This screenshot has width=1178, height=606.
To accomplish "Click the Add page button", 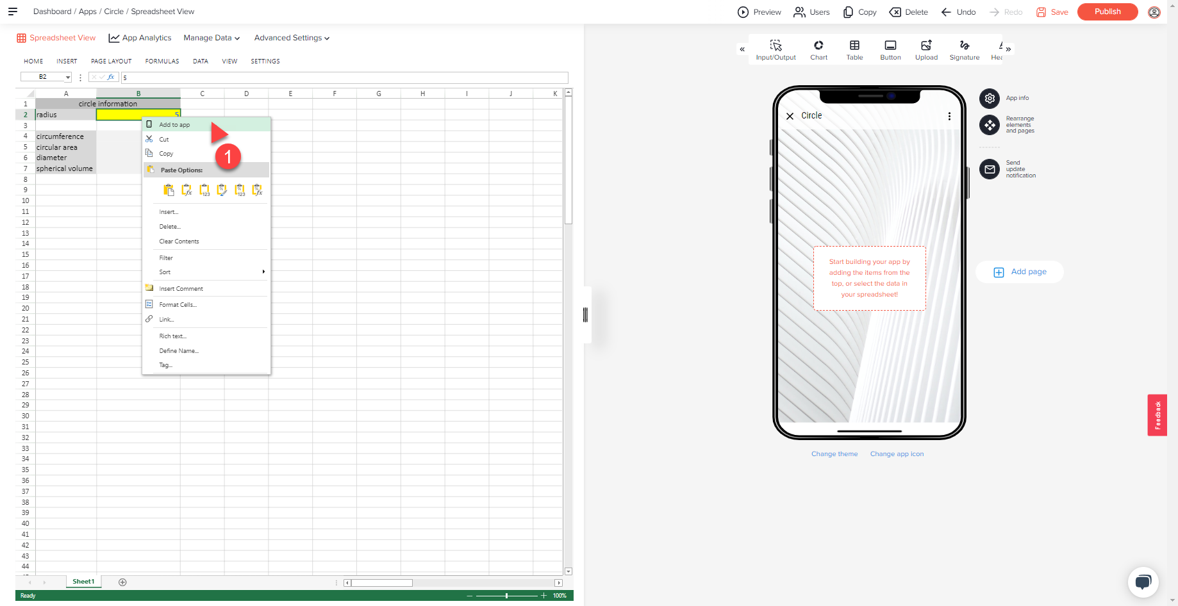I will coord(1020,272).
